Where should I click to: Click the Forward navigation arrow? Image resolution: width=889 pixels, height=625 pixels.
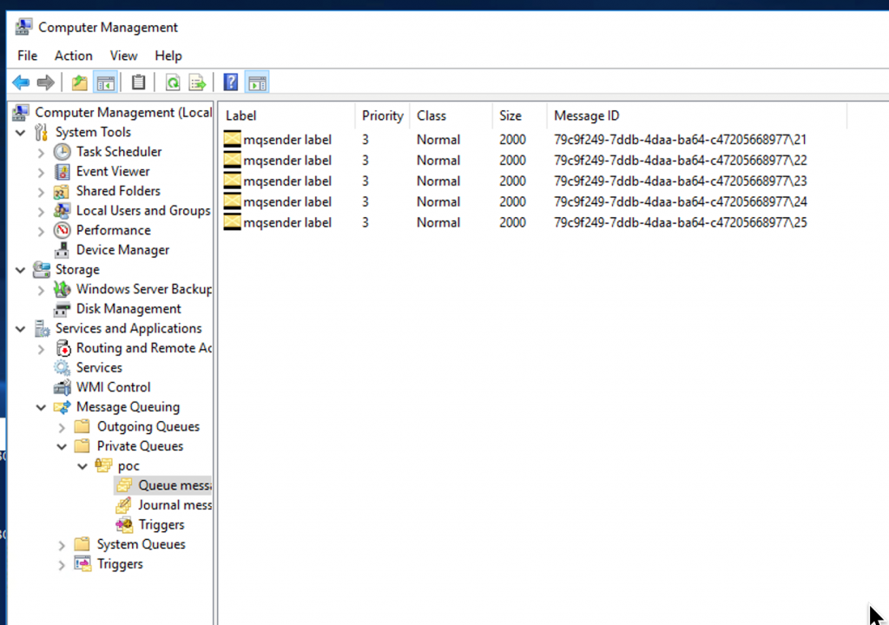44,82
